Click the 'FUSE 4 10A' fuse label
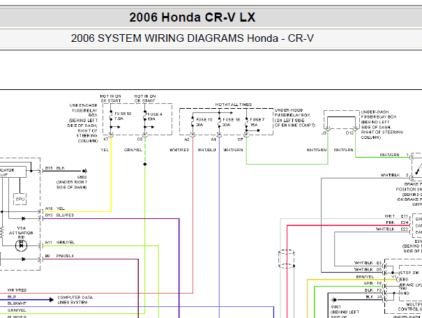Image resolution: width=422 pixels, height=318 pixels. point(155,116)
